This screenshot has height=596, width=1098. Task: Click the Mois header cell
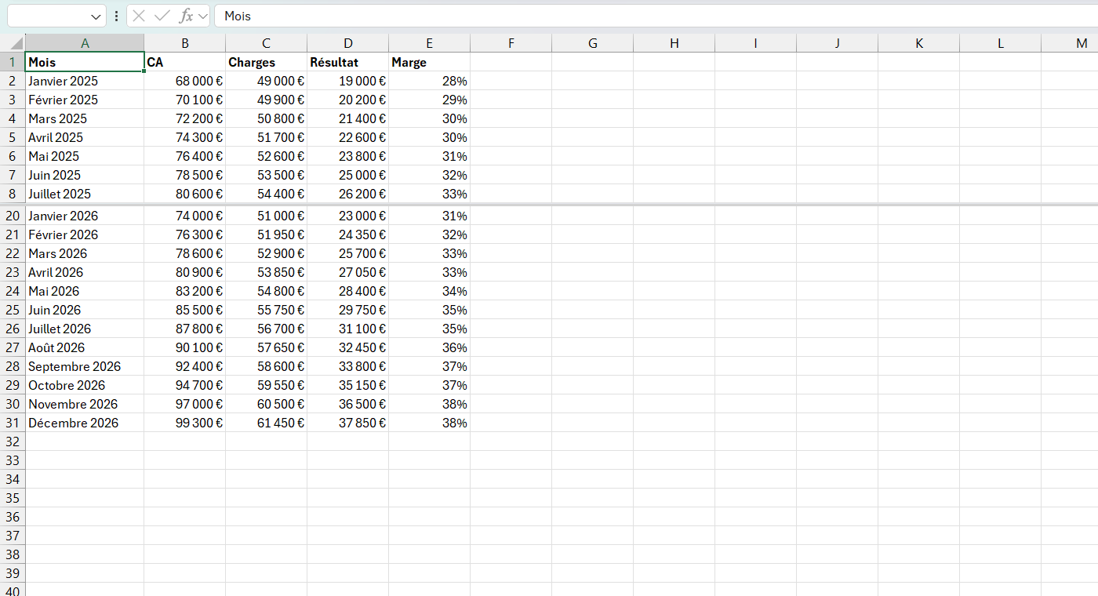(85, 62)
